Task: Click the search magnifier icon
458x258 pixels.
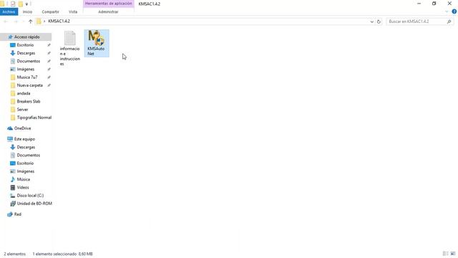Action: click(449, 21)
